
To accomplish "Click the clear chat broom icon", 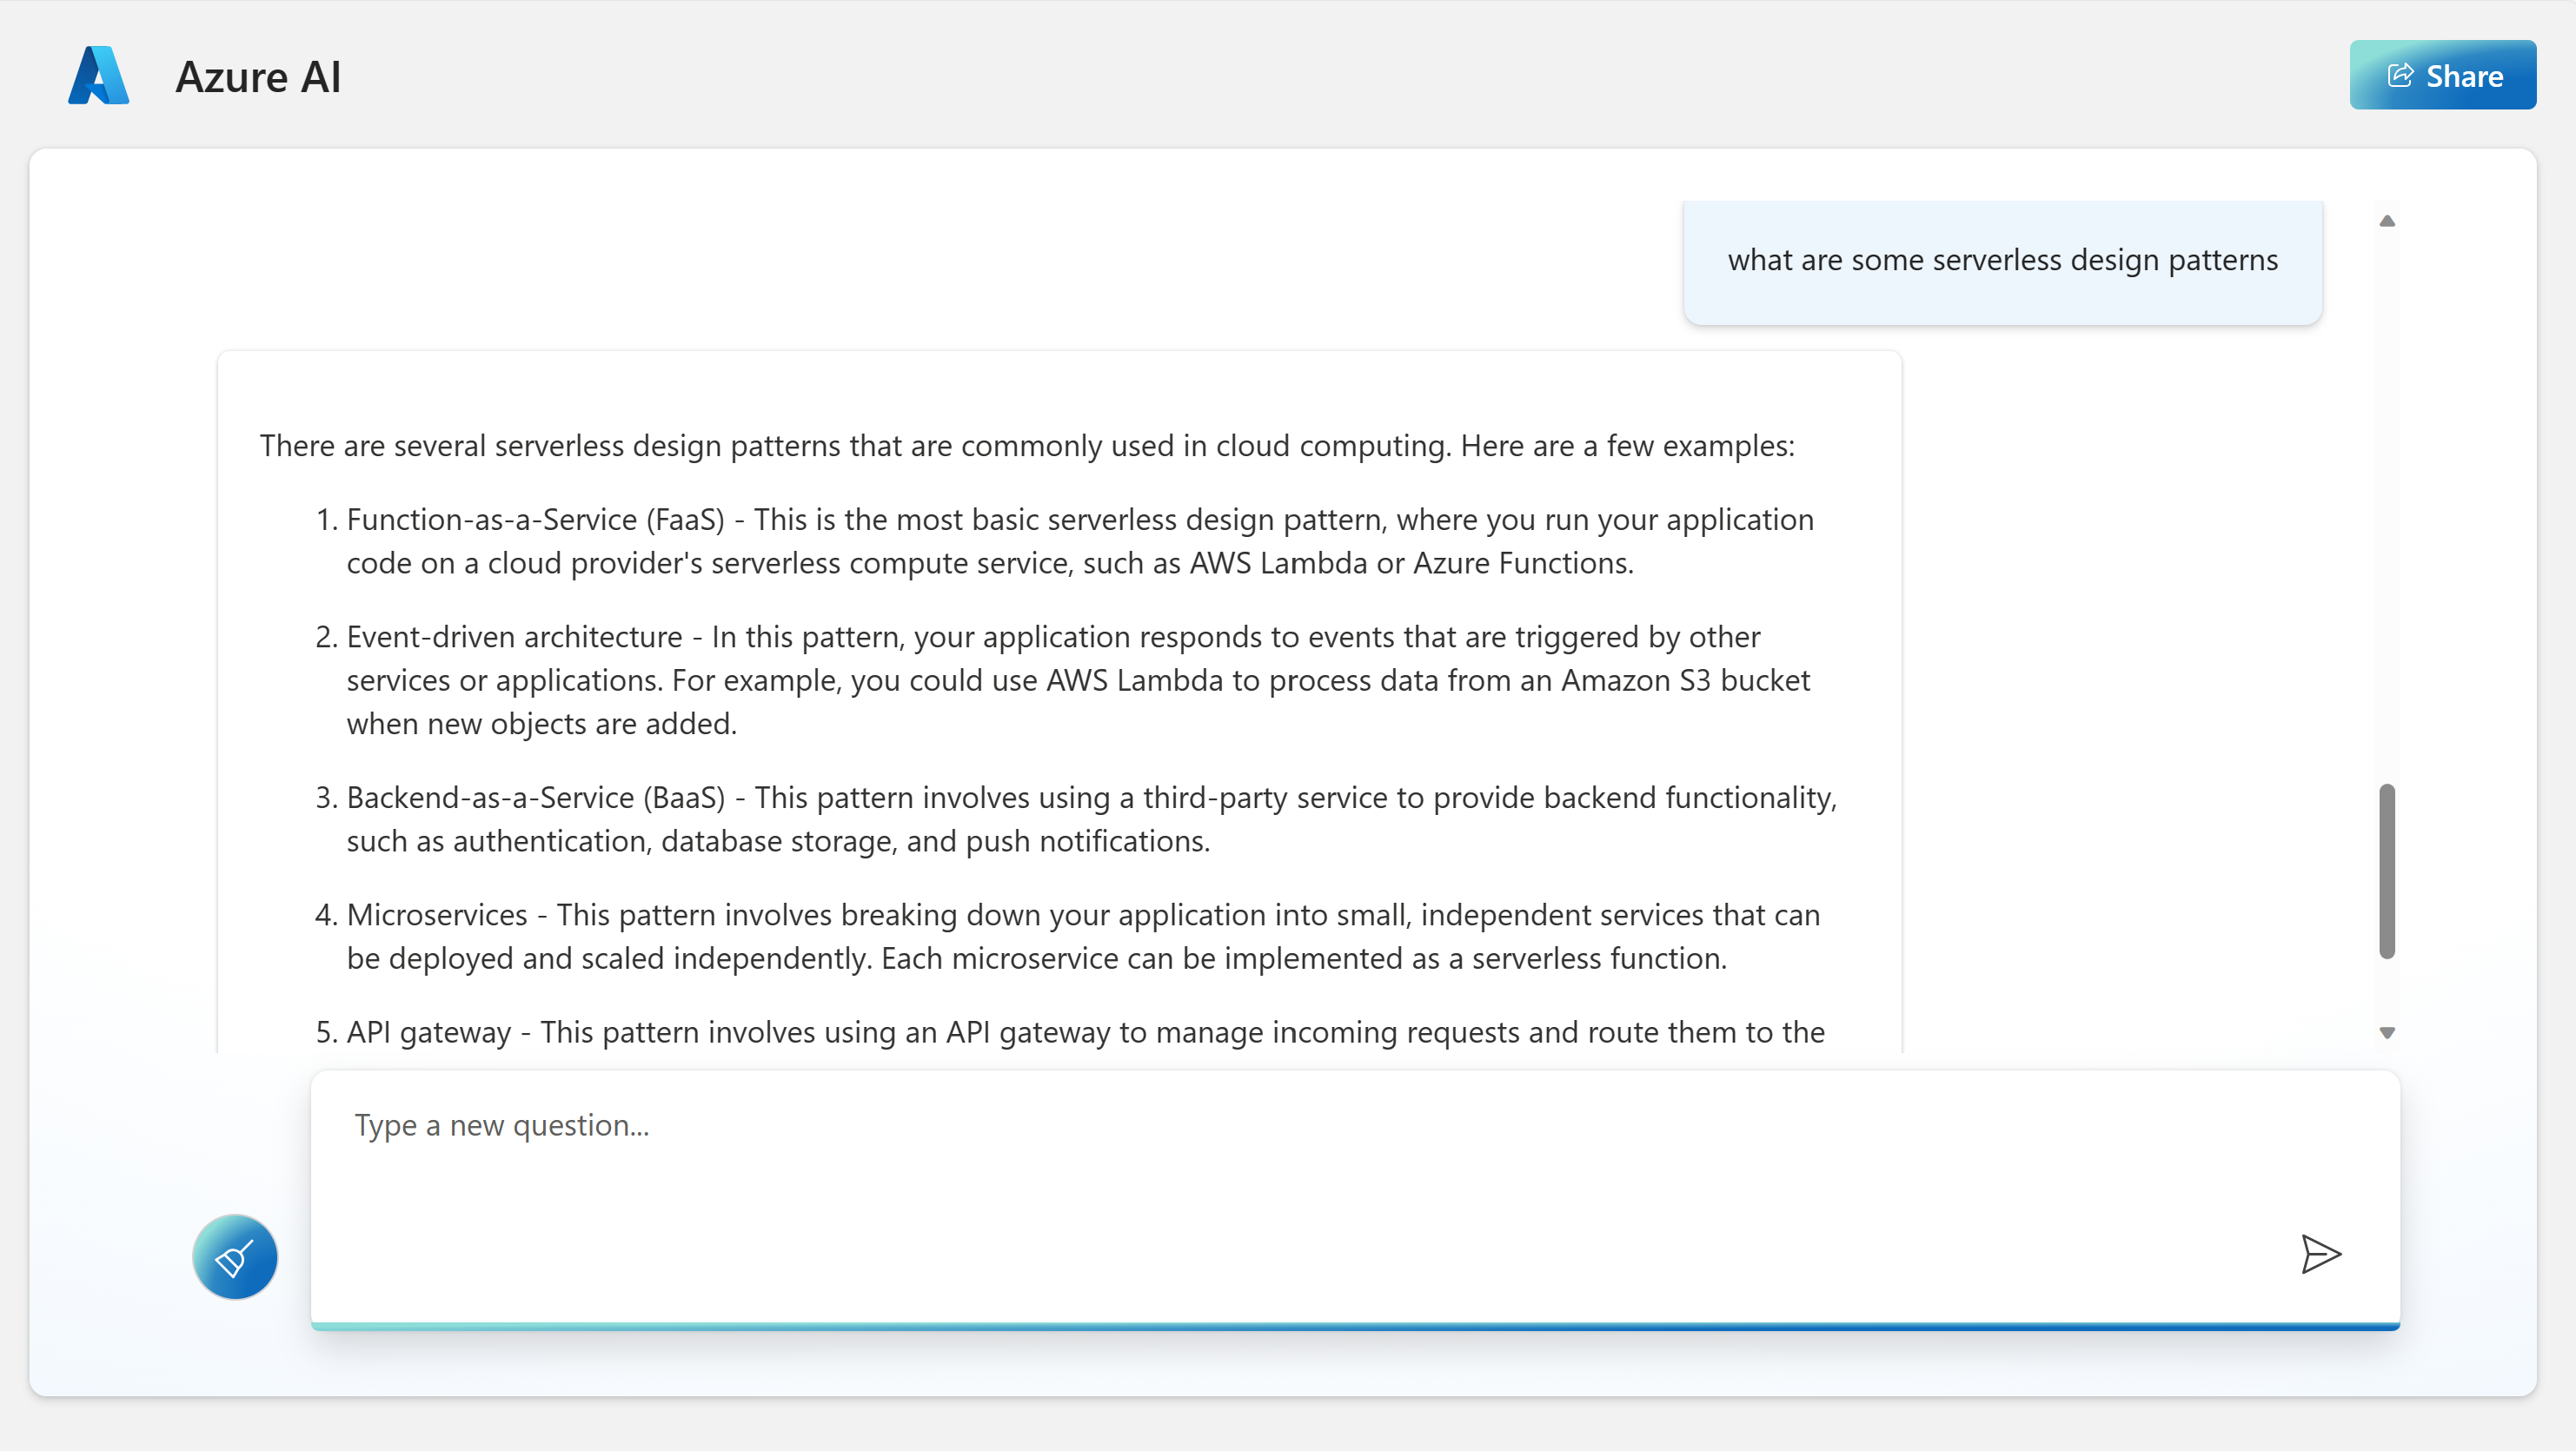I will coord(235,1257).
